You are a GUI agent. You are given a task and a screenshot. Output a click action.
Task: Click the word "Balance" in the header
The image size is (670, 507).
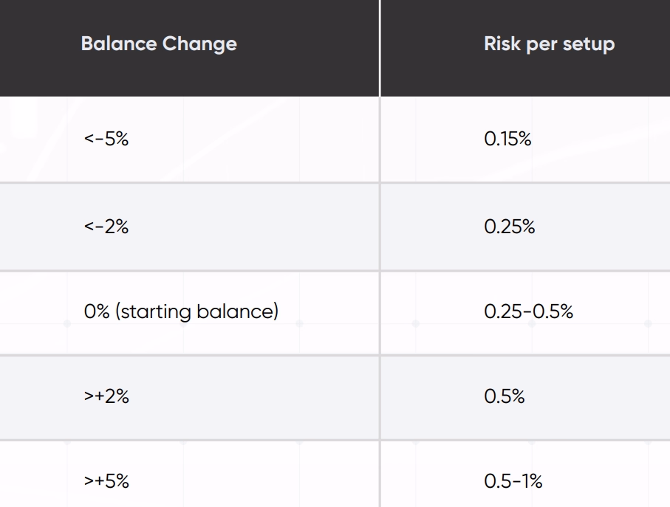coord(118,44)
